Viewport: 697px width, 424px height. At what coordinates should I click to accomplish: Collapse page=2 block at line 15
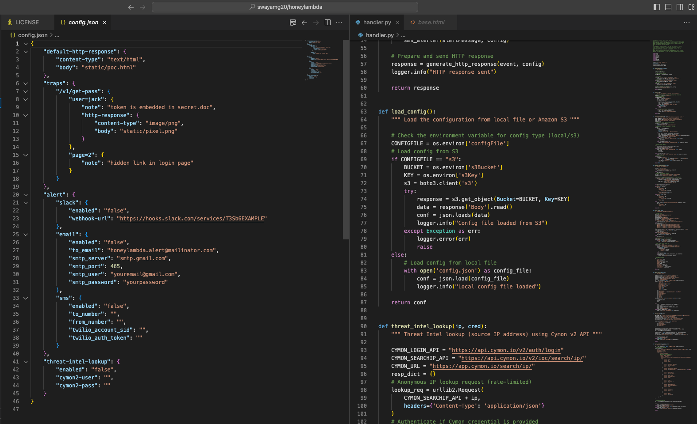tap(26, 155)
